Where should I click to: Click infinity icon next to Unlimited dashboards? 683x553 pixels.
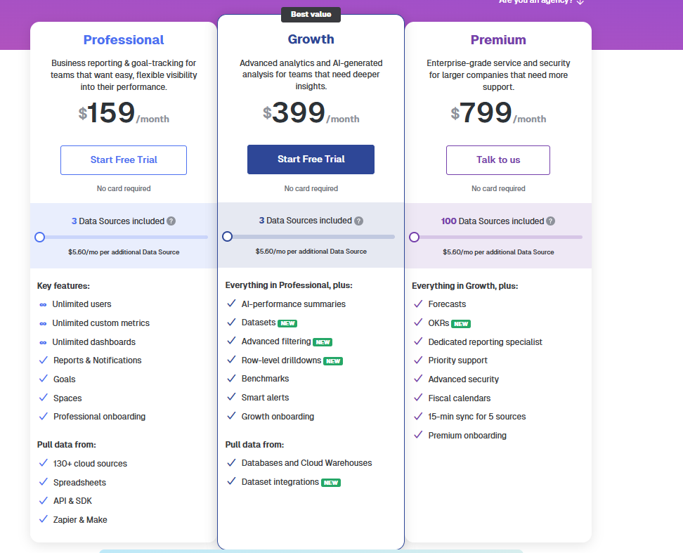(43, 342)
